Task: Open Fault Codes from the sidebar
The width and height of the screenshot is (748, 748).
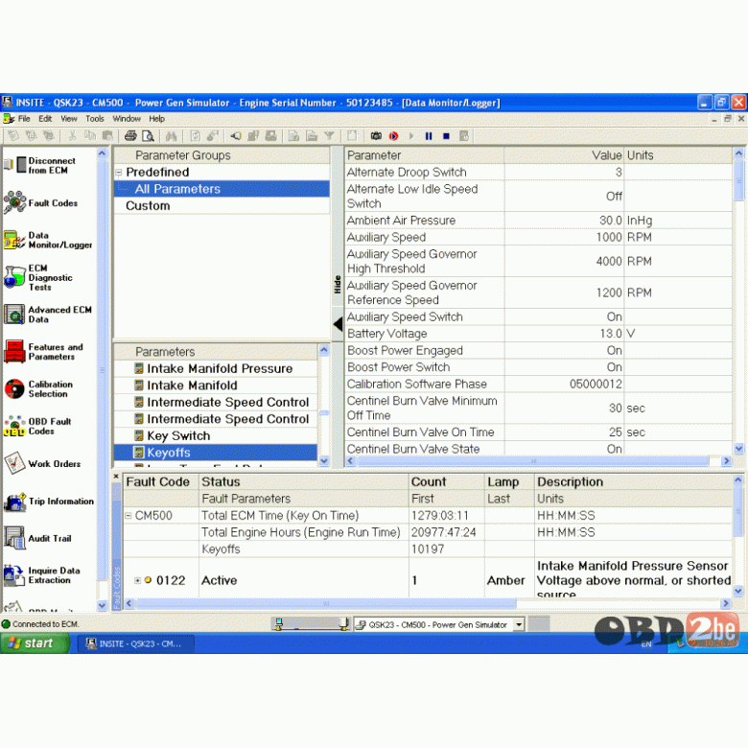Action: (x=40, y=202)
